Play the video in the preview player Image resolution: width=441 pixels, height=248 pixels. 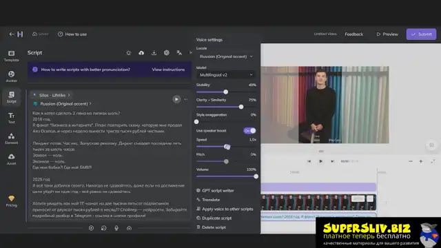coord(320,161)
